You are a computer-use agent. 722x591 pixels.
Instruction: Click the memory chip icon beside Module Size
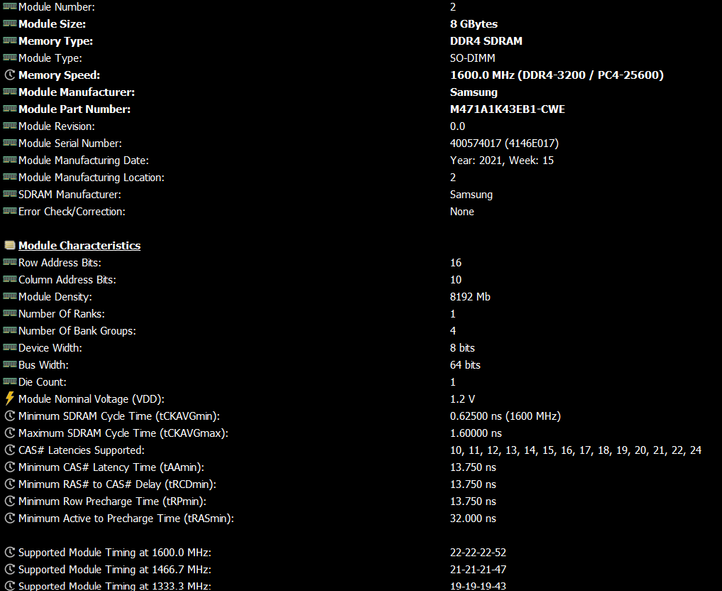click(x=10, y=23)
